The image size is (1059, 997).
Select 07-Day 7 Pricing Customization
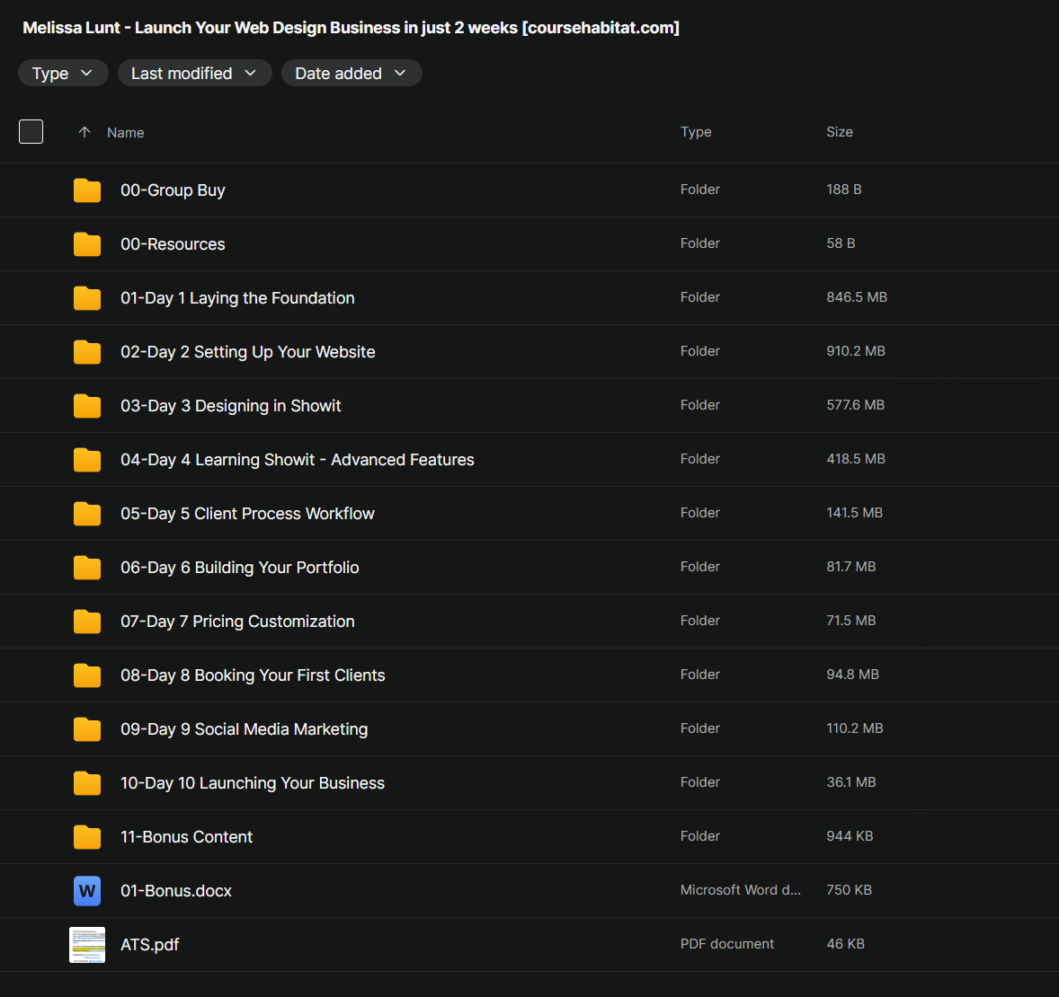237,621
